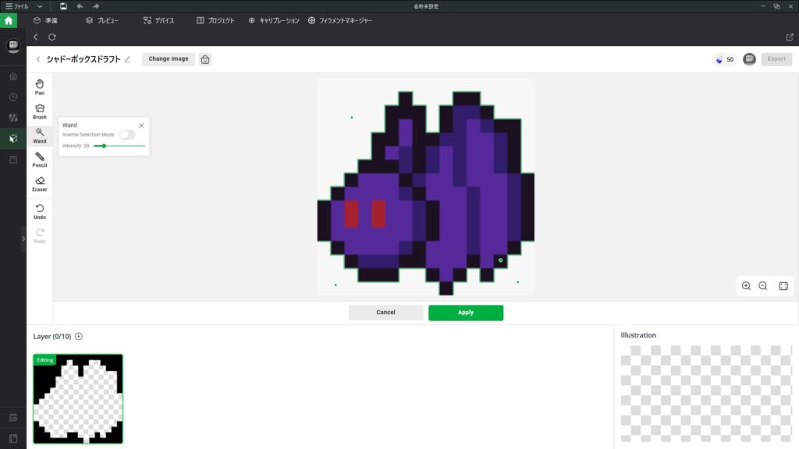Screen dimensions: 799x449
Task: Click the Change Image button
Action: [169, 59]
